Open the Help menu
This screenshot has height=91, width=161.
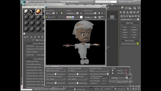pos(112,5)
